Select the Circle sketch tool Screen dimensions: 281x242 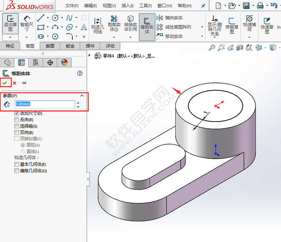point(55,18)
